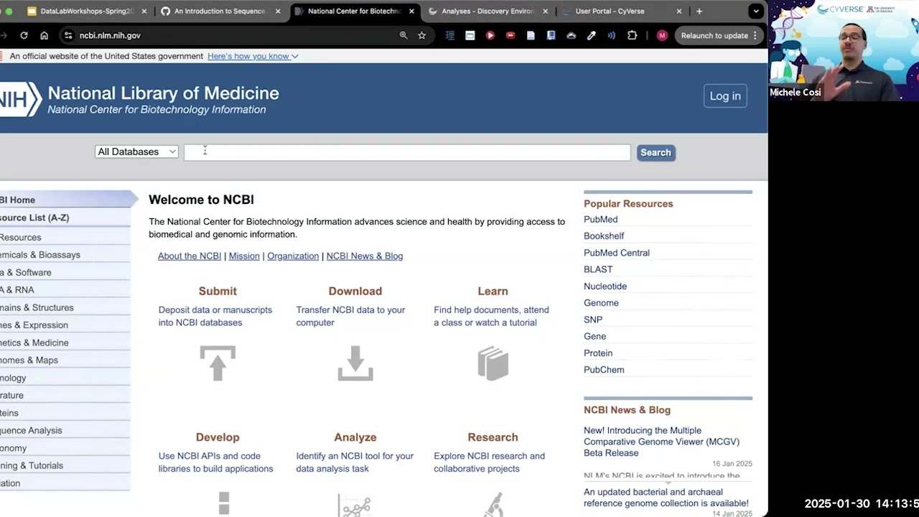Image resolution: width=919 pixels, height=517 pixels.
Task: Click the Analyze chart icon
Action: [355, 504]
